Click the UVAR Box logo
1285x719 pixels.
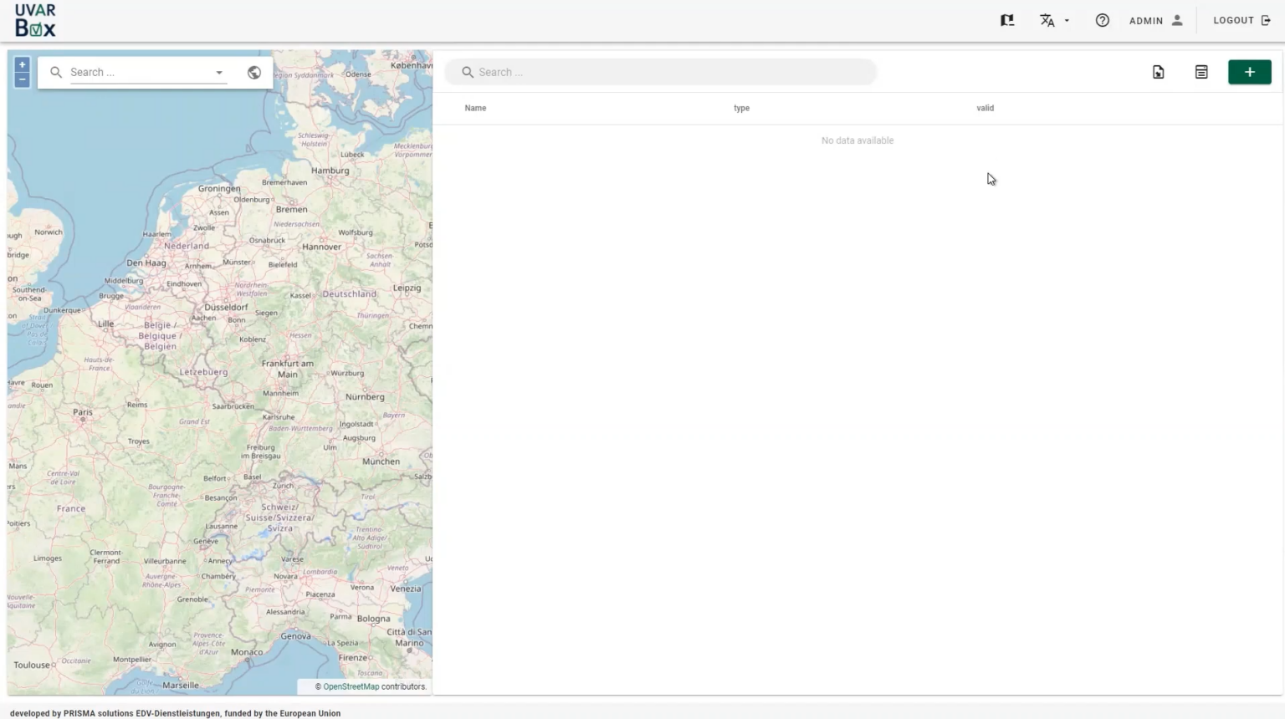35,20
